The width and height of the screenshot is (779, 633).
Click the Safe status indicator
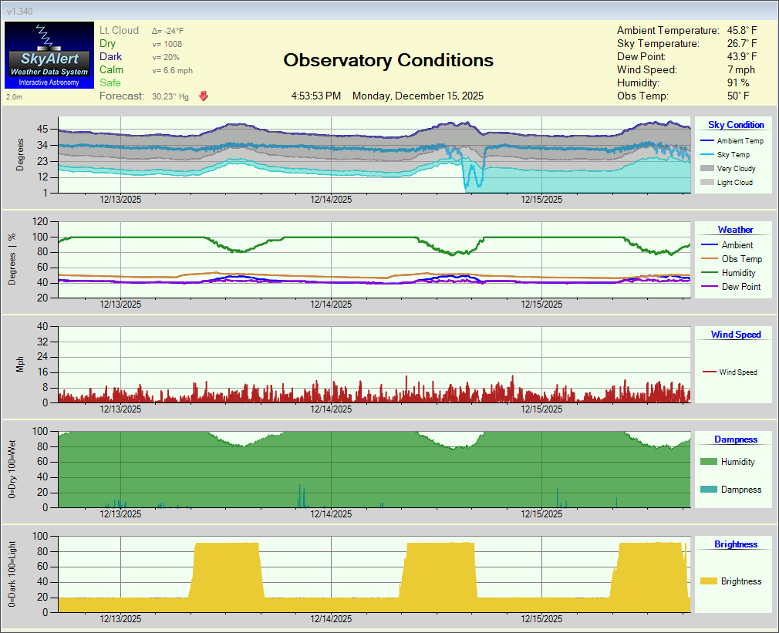(x=110, y=82)
